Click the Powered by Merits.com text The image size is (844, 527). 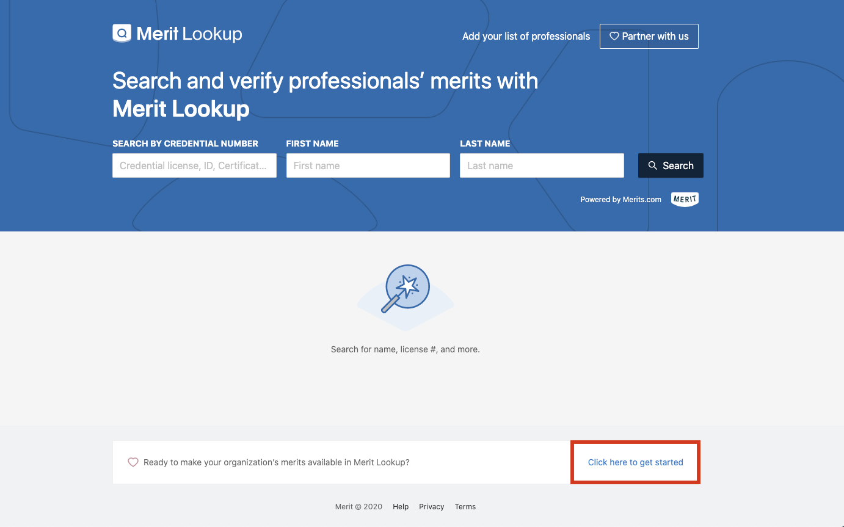click(x=620, y=200)
